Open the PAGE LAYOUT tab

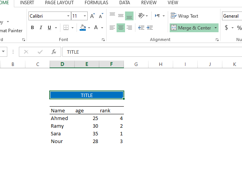(x=59, y=3)
